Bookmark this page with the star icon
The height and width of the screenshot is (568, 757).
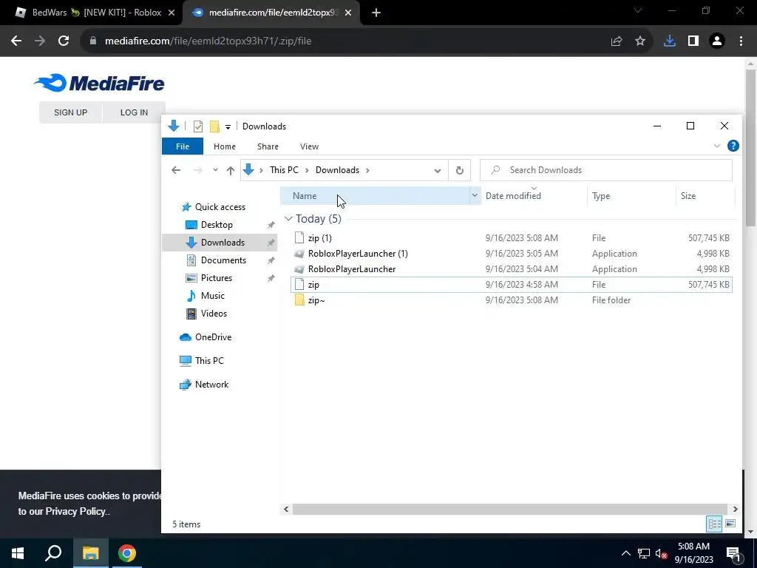(x=640, y=41)
